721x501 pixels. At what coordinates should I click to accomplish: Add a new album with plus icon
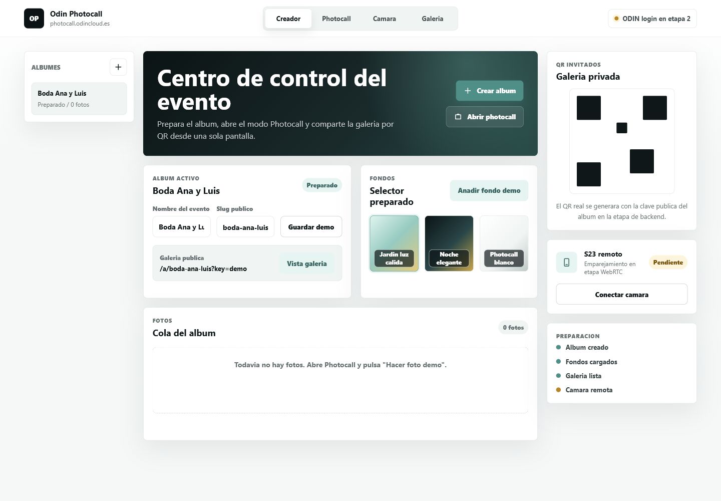[118, 67]
